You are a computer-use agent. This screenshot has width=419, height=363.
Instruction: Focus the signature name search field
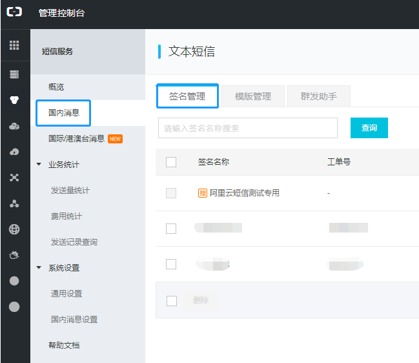pos(248,128)
